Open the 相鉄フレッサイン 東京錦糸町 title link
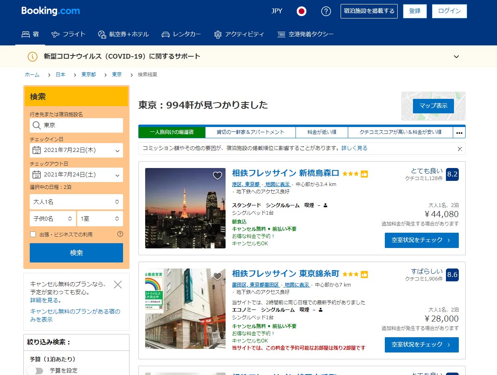The image size is (497, 375). (285, 274)
